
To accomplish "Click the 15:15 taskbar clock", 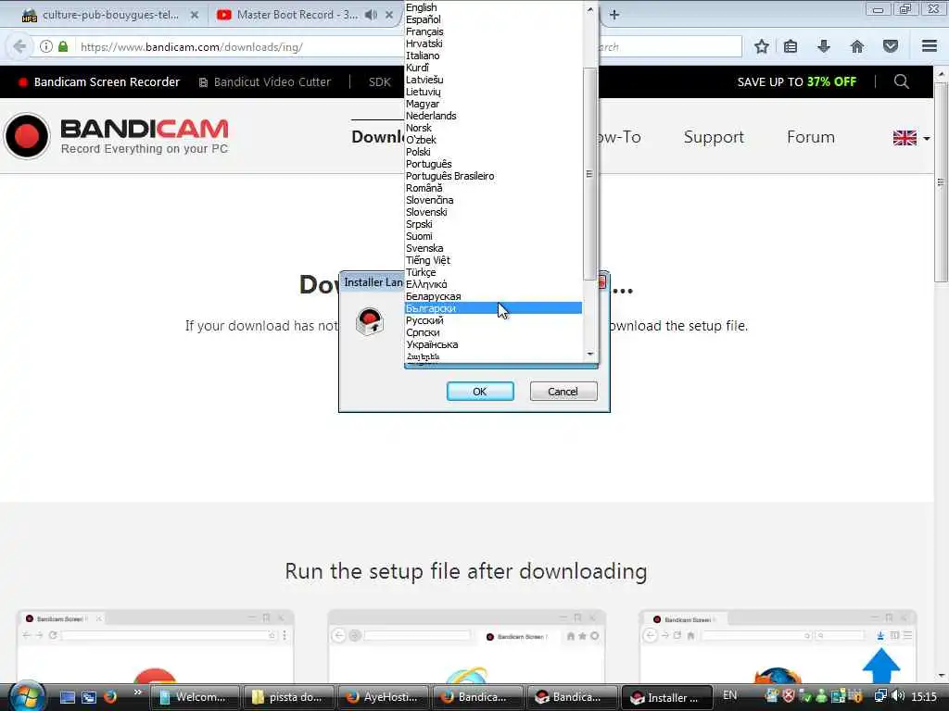I will coord(924,697).
